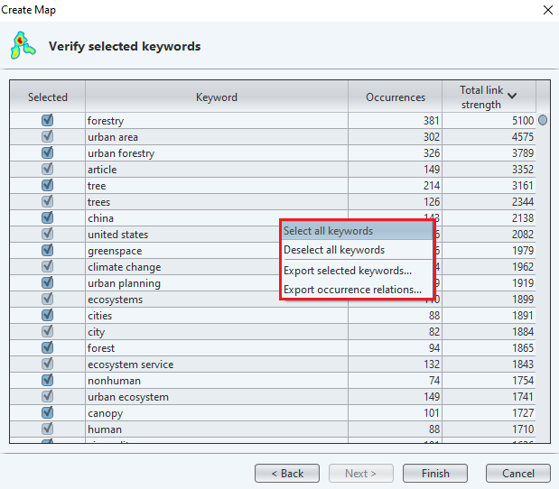Uncheck the forestry keyword checkbox

coord(47,120)
